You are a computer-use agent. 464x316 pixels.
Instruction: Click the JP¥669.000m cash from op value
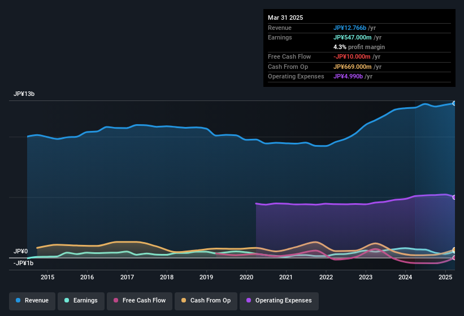353,67
